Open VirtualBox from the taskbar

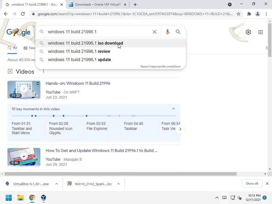coord(44,198)
